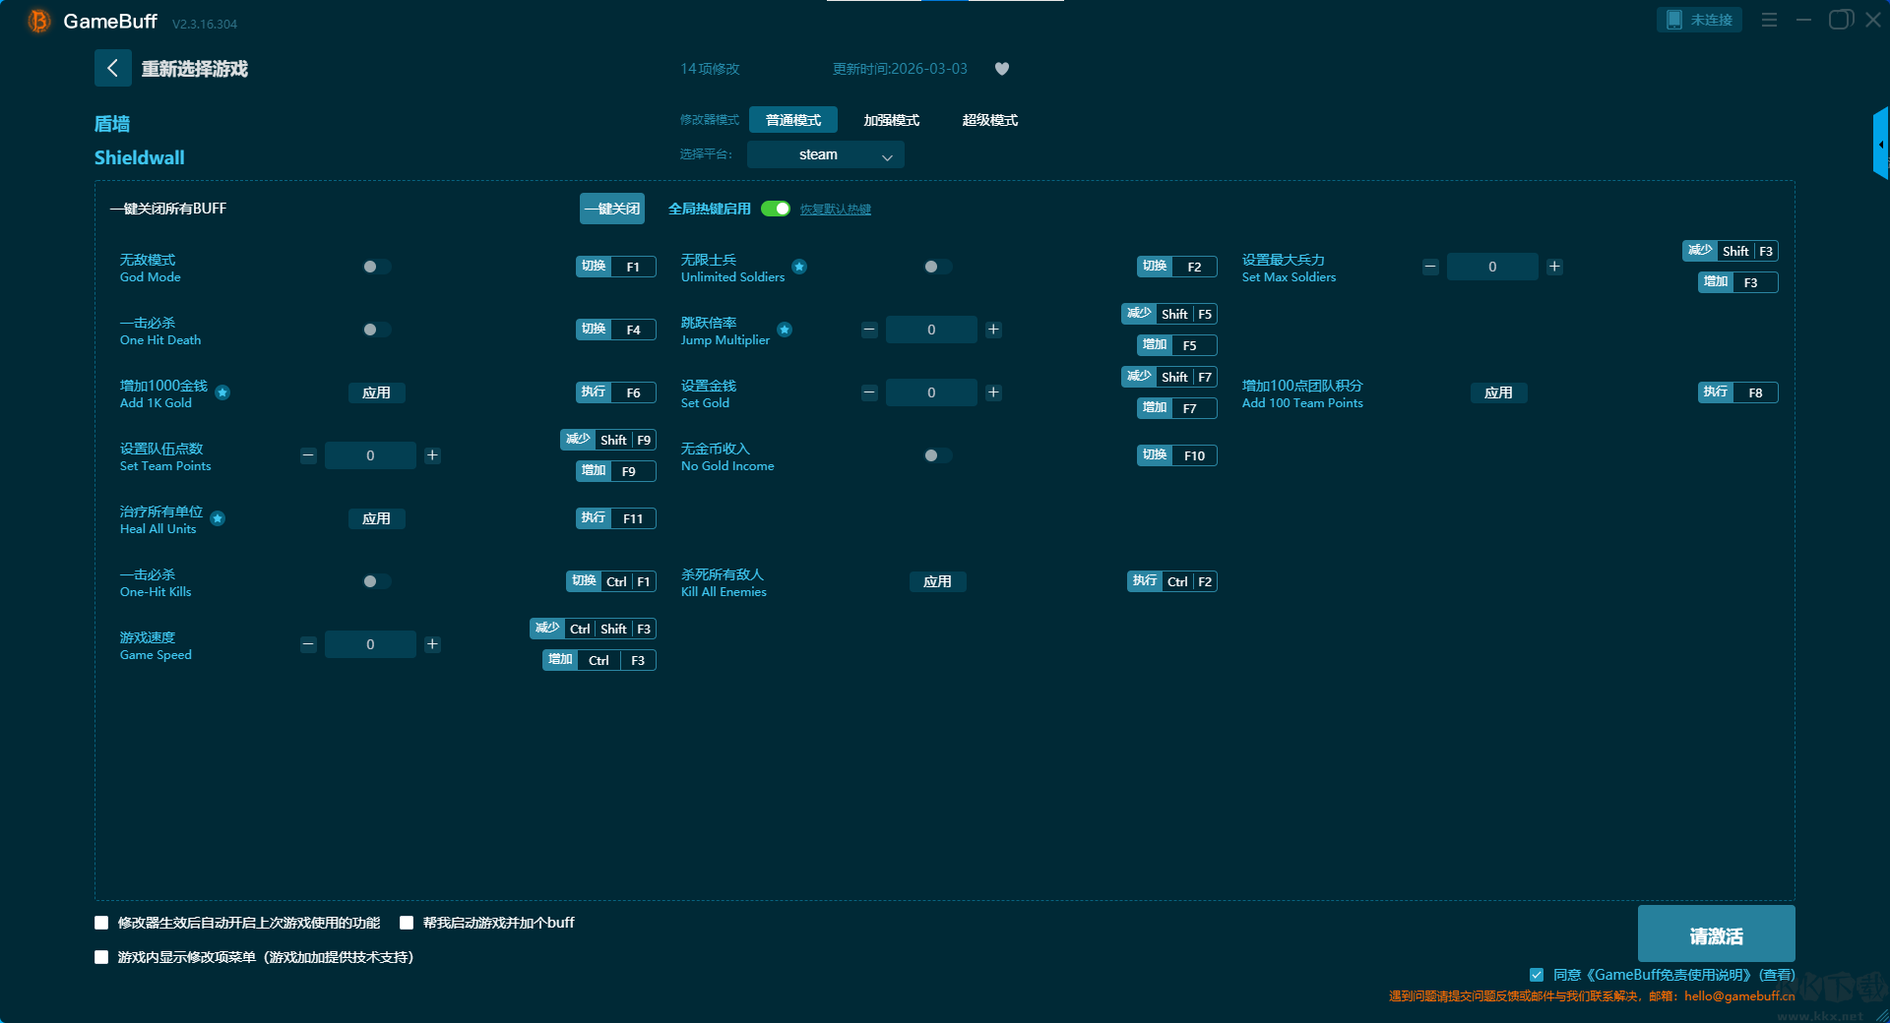This screenshot has width=1890, height=1023.
Task: Click the star icon beside Unlimited Soldiers
Action: [799, 267]
